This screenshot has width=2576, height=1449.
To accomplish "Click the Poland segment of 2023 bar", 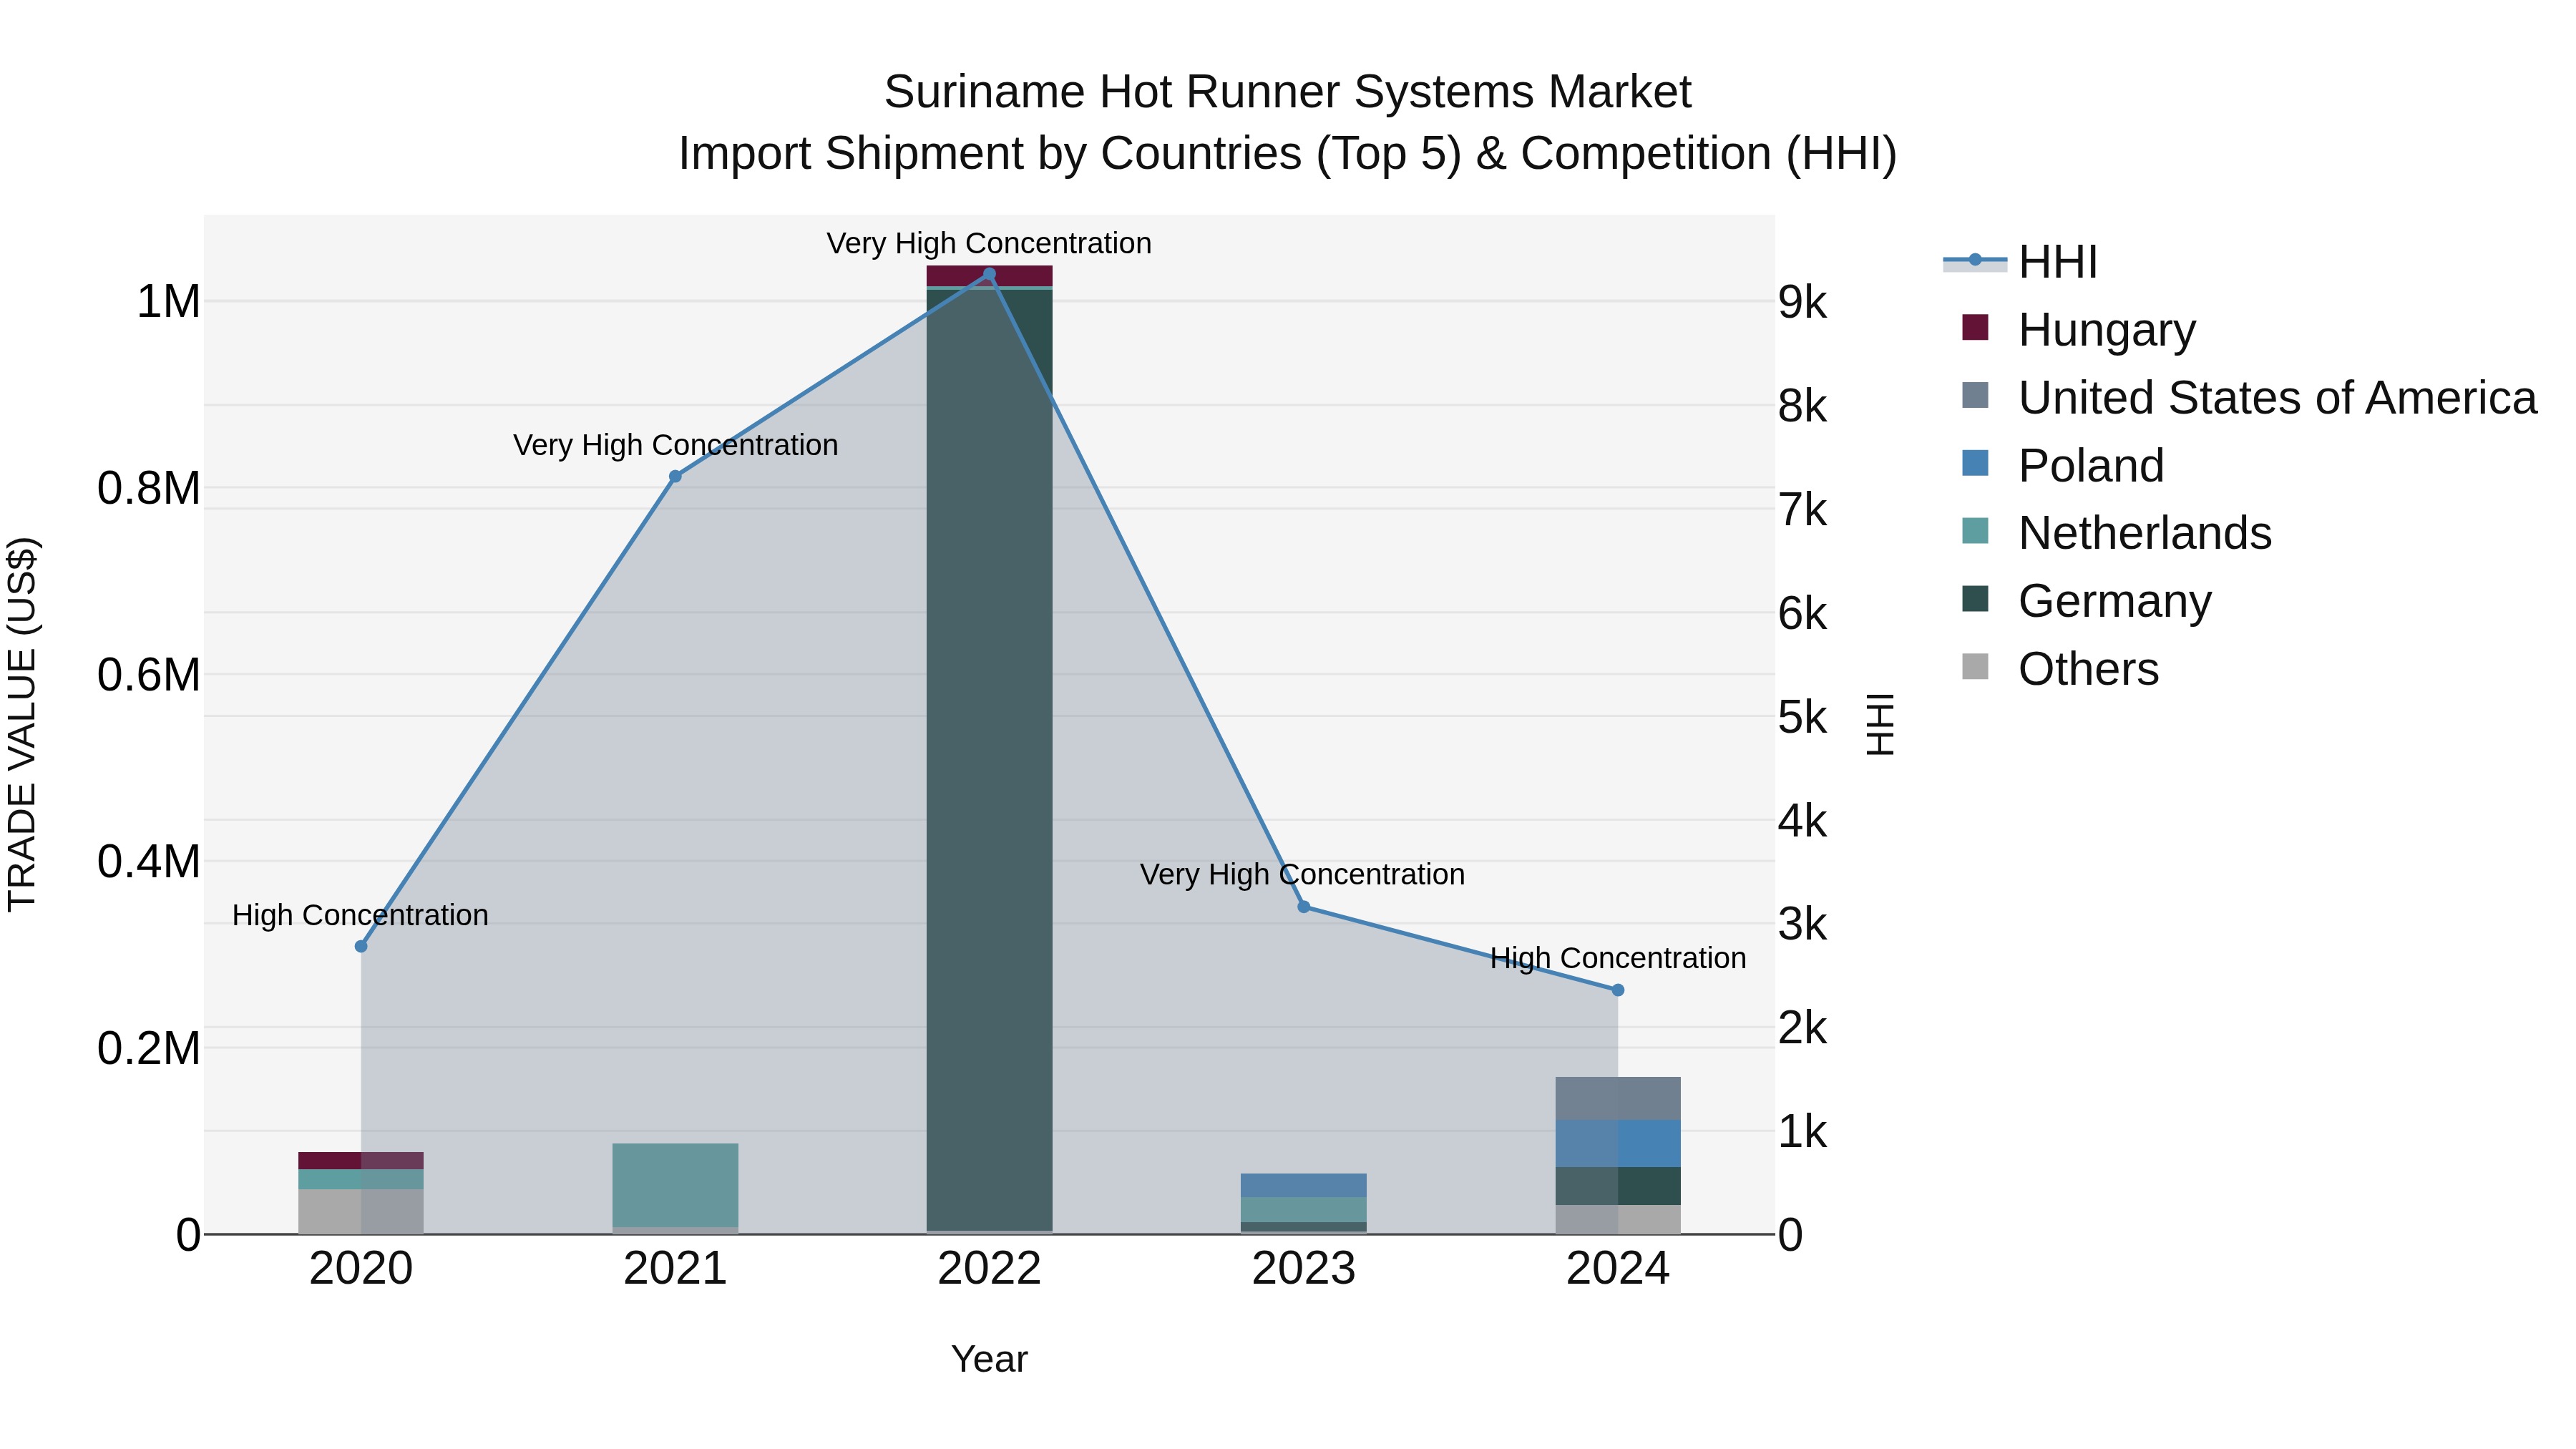I will (1304, 1185).
